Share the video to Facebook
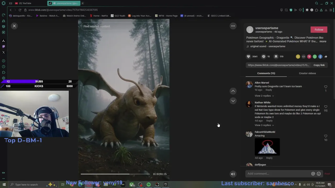This screenshot has width=335, height=188. coord(320,57)
